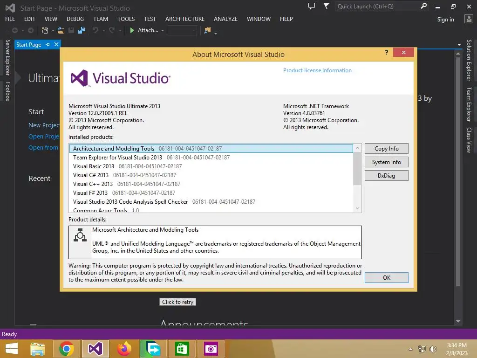477x358 pixels.
Task: Close the Start Page tab
Action: (x=56, y=44)
